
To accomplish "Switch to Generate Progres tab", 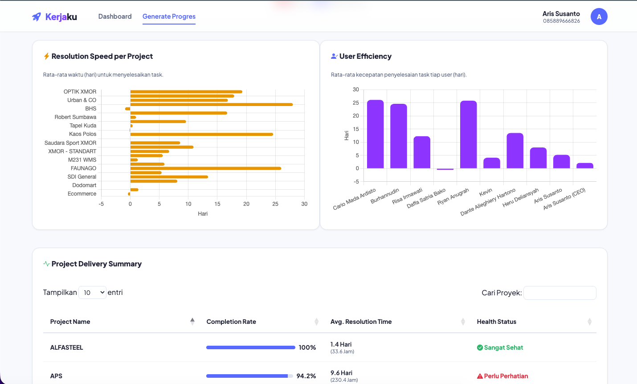I will pos(169,16).
